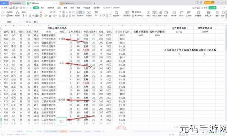Click the Worksheet icon in ribbon
Image resolution: width=227 pixels, height=136 pixels.
pyautogui.click(x=189, y=12)
